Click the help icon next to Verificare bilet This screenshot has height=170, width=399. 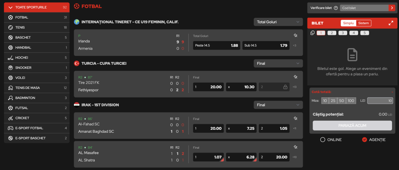(335, 8)
